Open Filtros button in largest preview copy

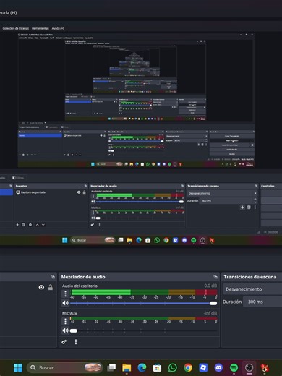point(18,178)
